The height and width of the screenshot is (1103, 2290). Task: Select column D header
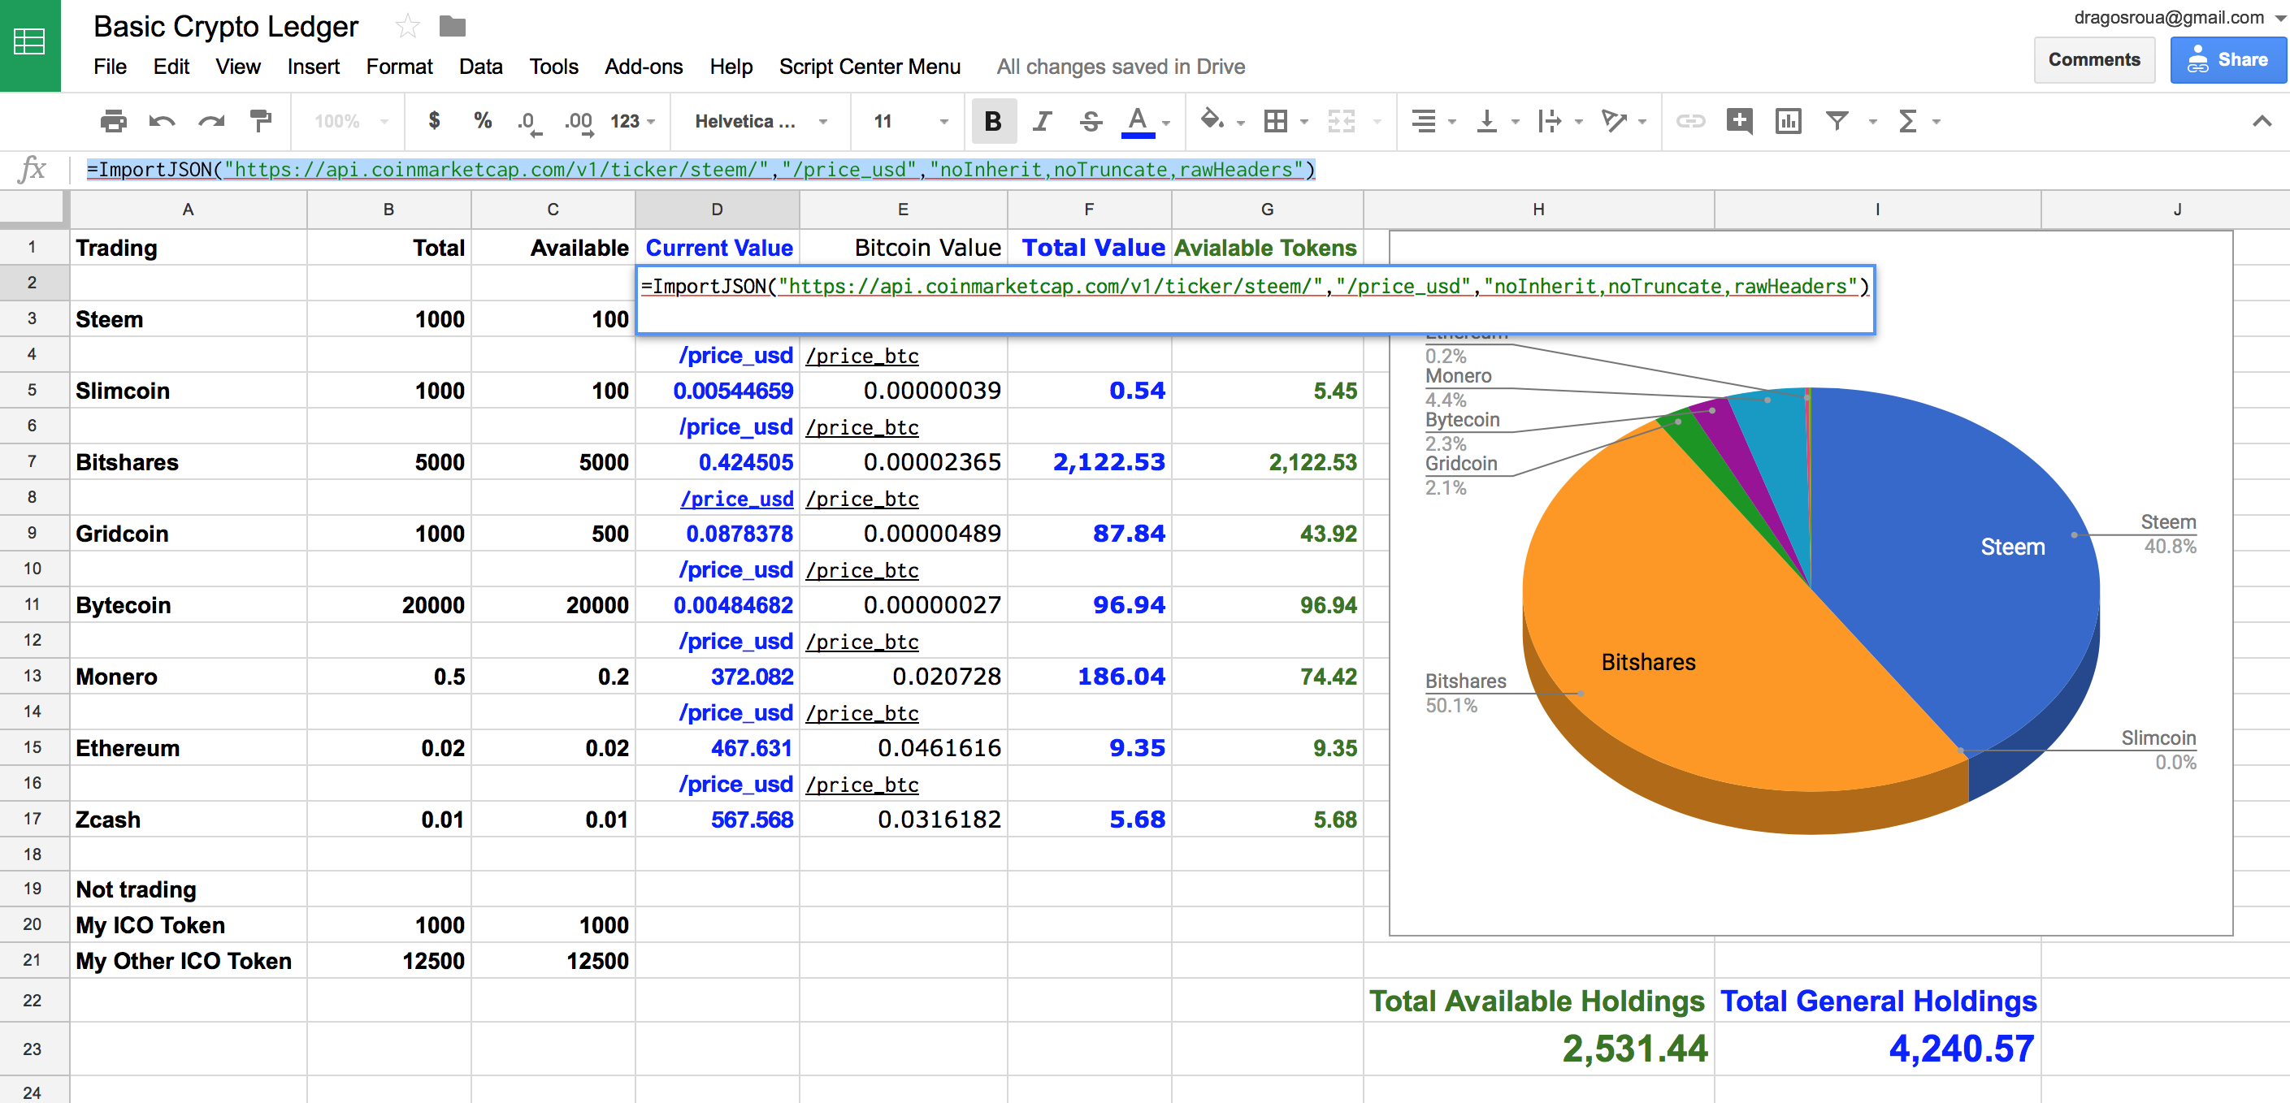click(x=717, y=210)
